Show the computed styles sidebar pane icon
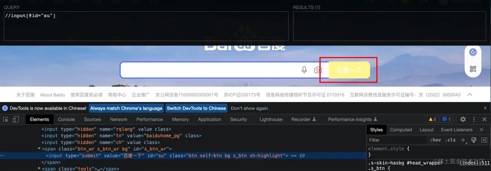This screenshot has height=171, width=491. (x=484, y=140)
